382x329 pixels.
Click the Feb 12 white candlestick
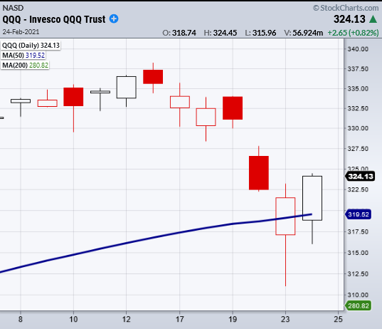(x=126, y=88)
